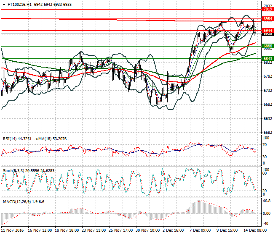The height and width of the screenshot is (235, 278).
Task: Click the 2 Dec 16:00 time label
Action: pyautogui.click(x=173, y=230)
